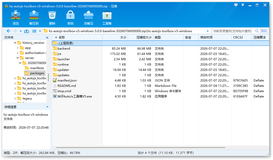Image resolution: width=273 pixels, height=160 pixels.
Task: Expand the address path dropdown
Action: pyautogui.click(x=208, y=31)
